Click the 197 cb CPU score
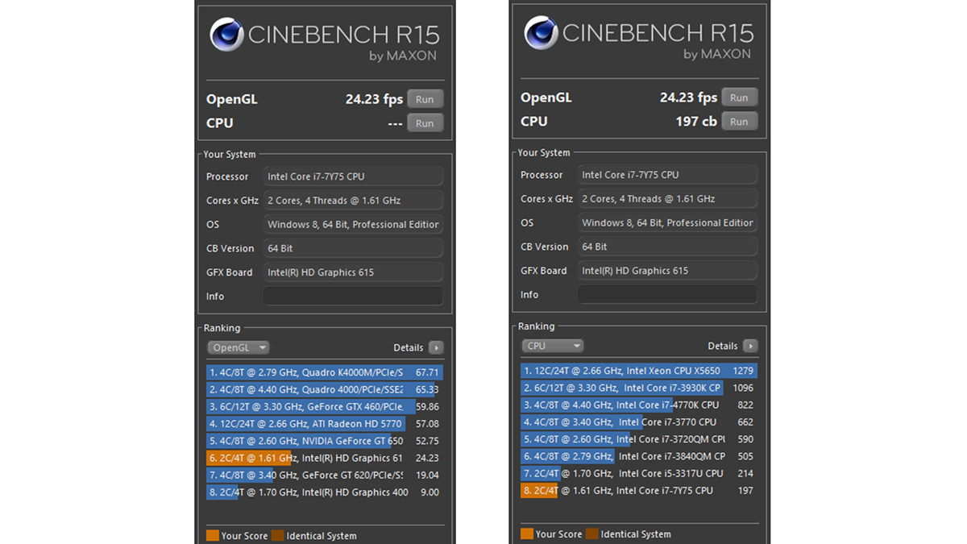Screen dimensions: 967x544 696,122
